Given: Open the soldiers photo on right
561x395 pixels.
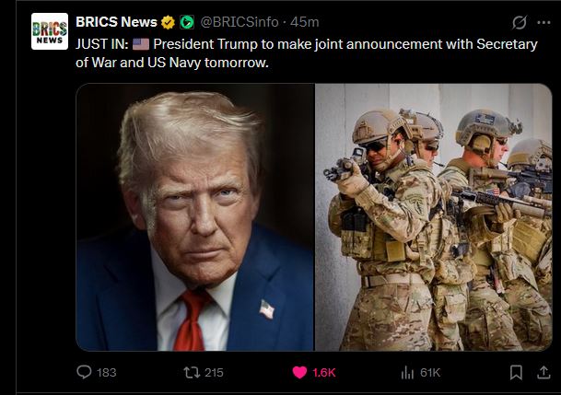Looking at the screenshot, I should pos(434,217).
